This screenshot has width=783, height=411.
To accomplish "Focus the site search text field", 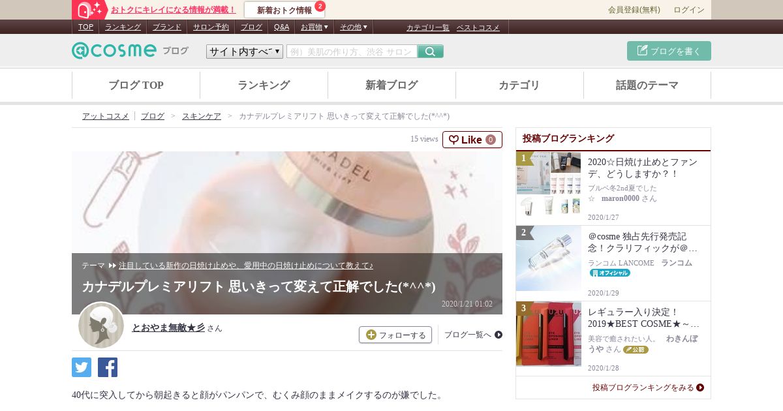I will (x=352, y=52).
